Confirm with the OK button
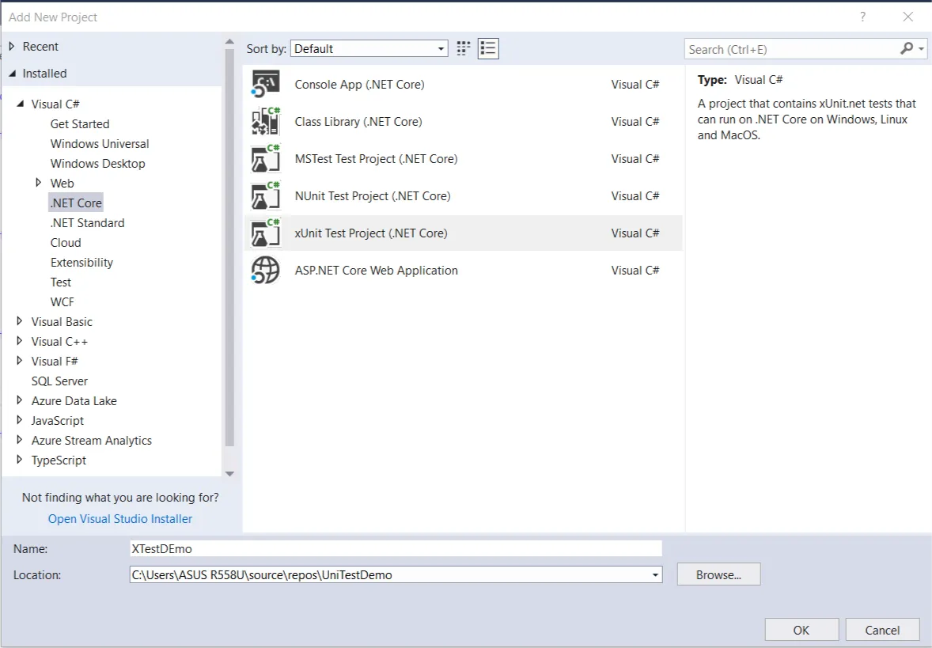932x648 pixels. pyautogui.click(x=801, y=630)
